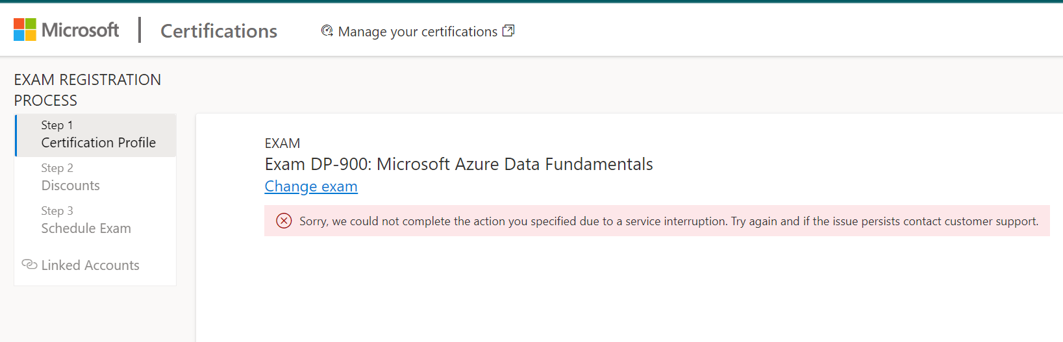1063x342 pixels.
Task: Select Step 1 Certification Profile in the sidebar
Action: click(x=96, y=135)
